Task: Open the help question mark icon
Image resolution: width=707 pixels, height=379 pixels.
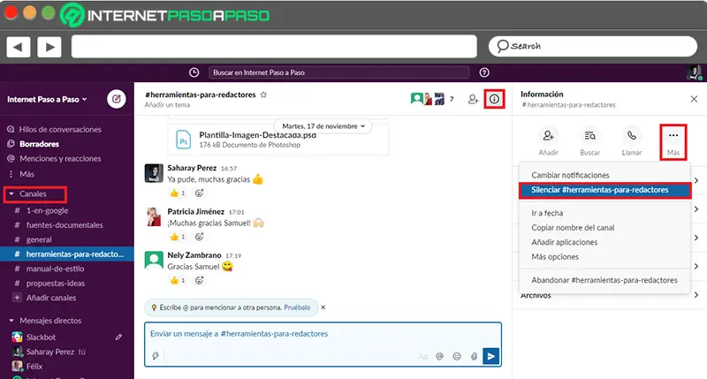Action: click(484, 72)
